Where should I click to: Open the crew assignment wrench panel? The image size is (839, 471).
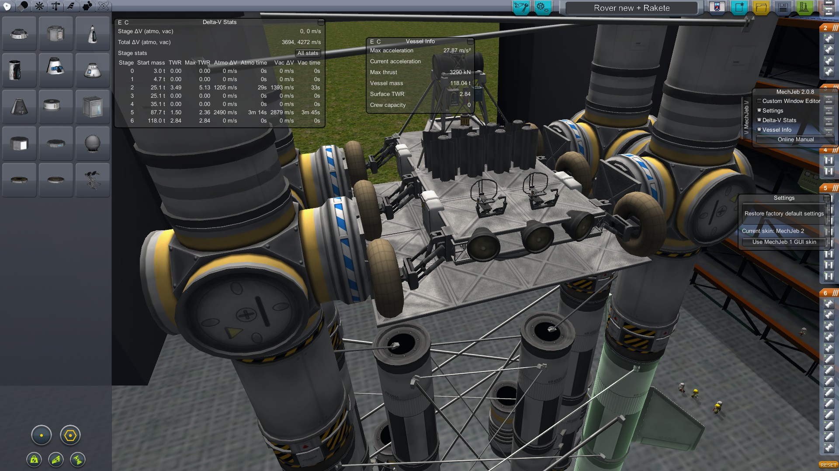[x=521, y=7]
